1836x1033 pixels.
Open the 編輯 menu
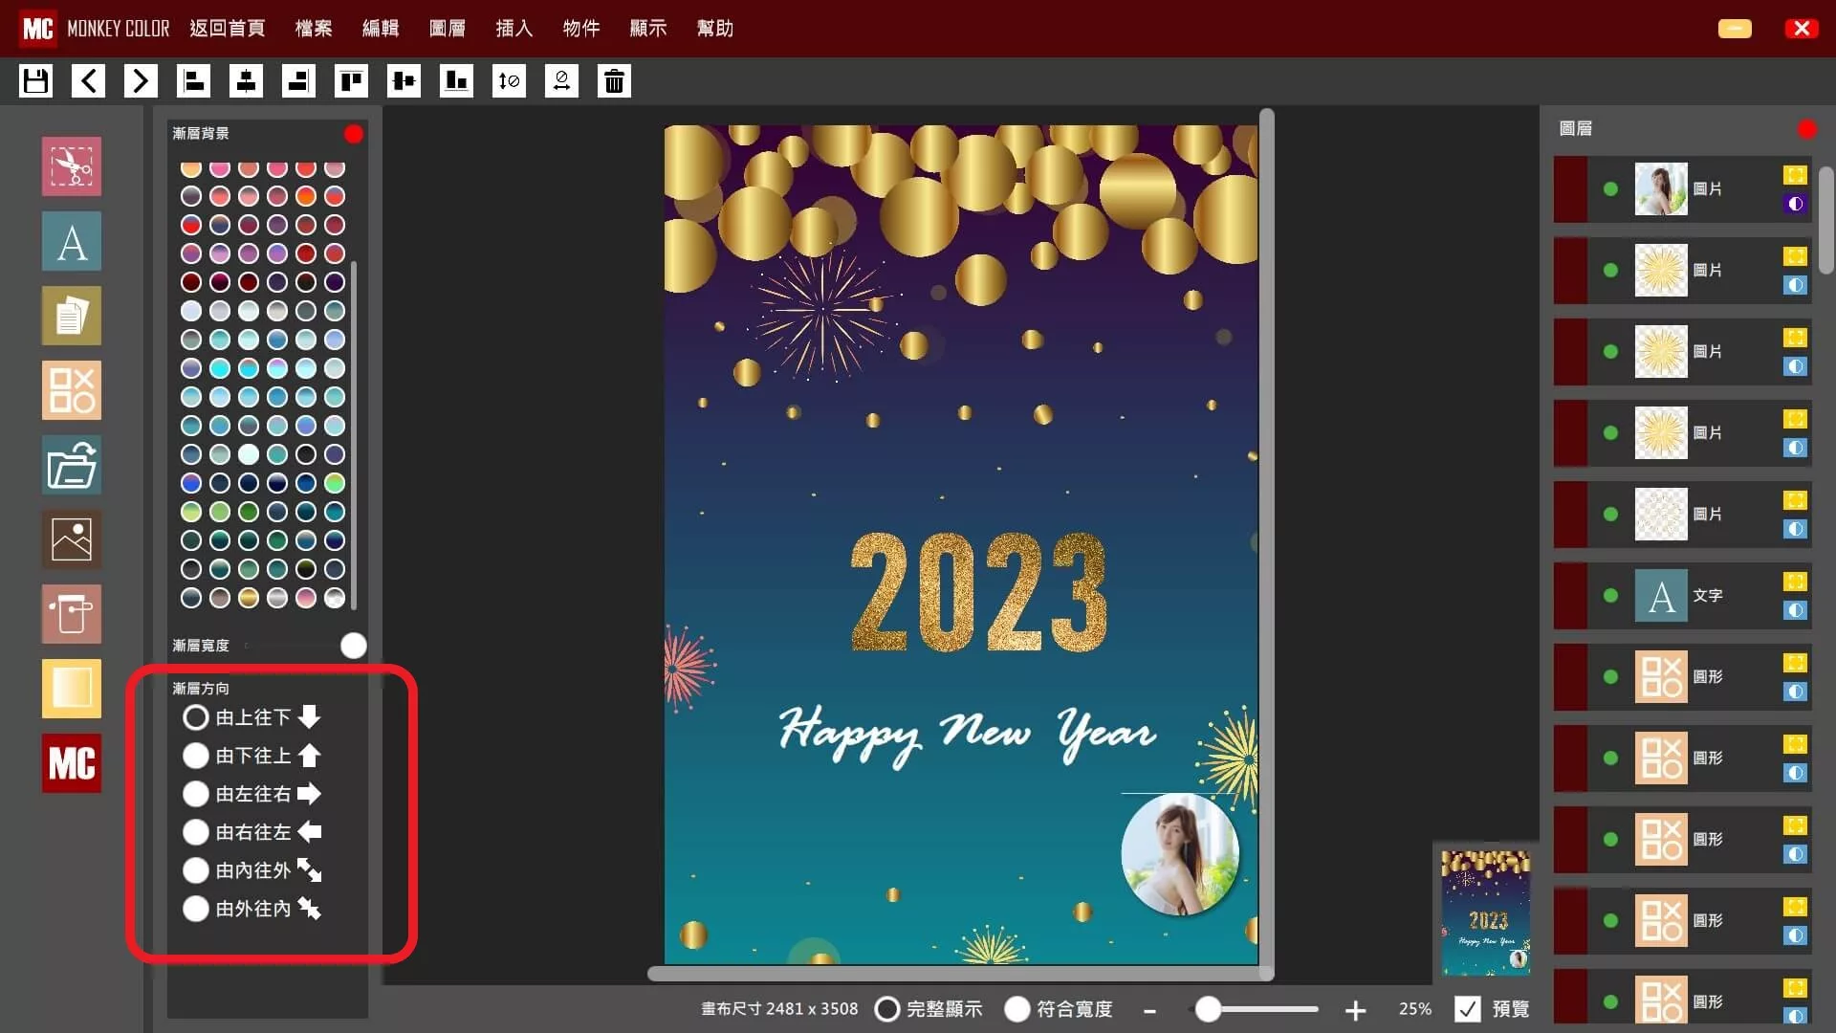pos(381,29)
